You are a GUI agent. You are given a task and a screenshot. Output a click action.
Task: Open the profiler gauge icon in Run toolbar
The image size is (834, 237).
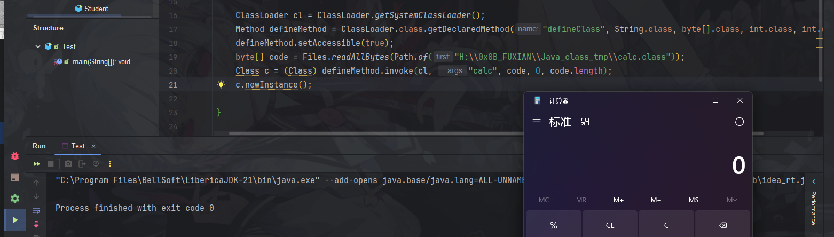(96, 164)
